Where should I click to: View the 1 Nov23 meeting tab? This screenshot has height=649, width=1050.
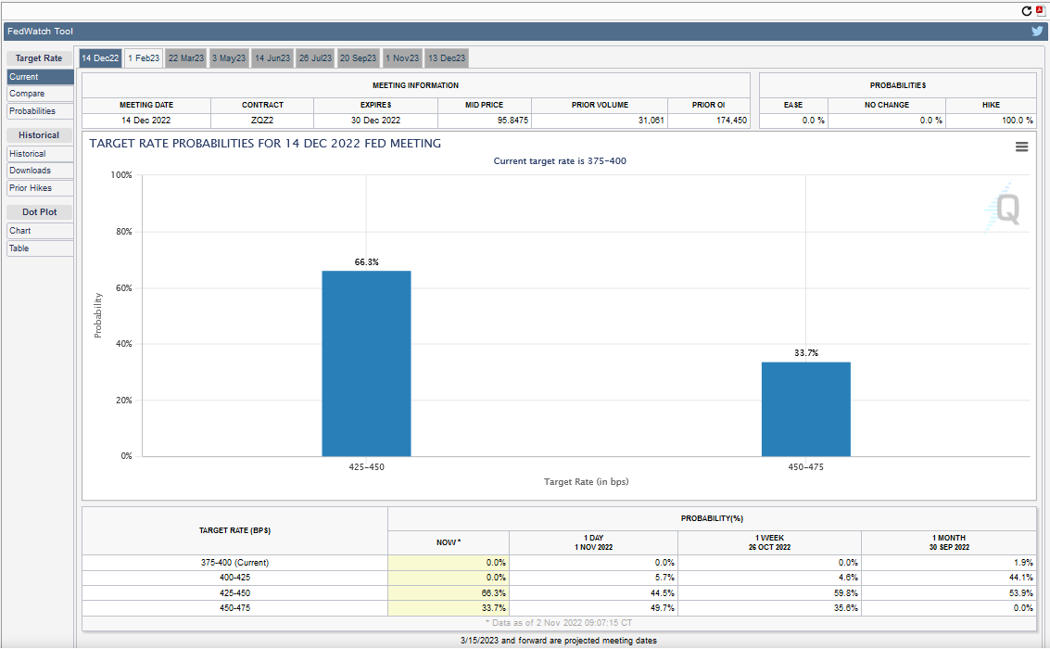(402, 58)
